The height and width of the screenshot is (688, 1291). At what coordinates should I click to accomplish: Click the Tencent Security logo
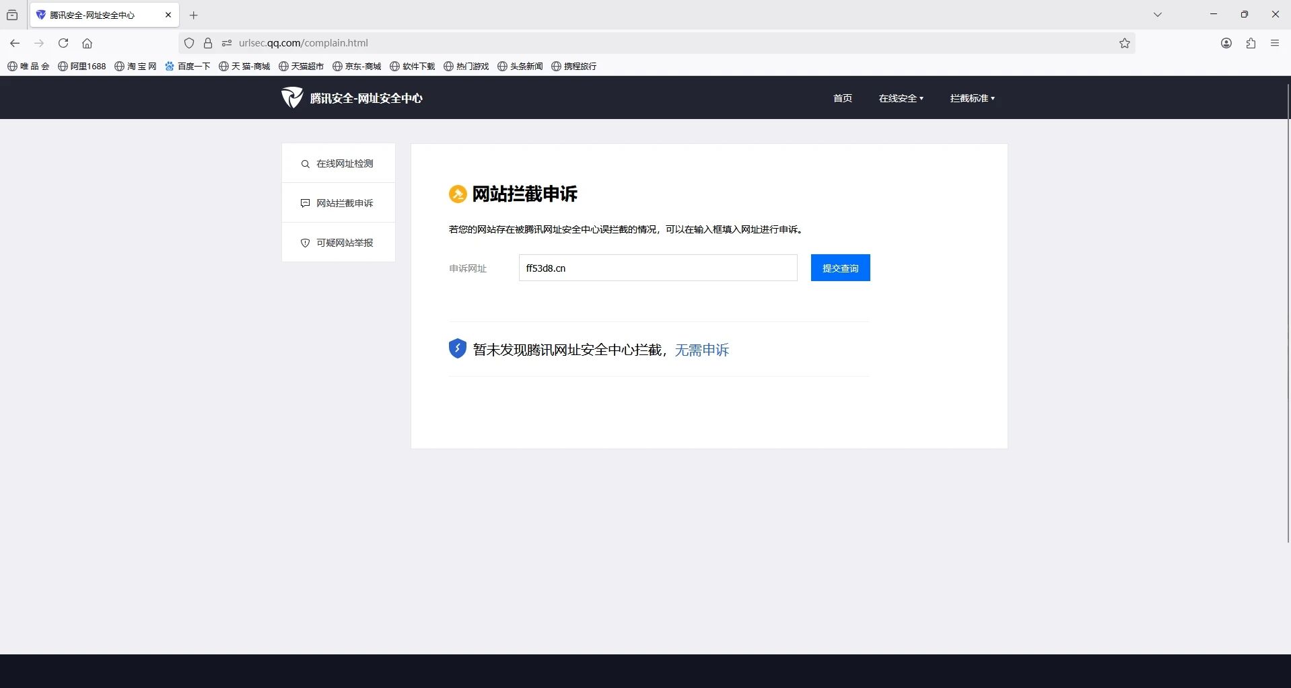pos(292,98)
